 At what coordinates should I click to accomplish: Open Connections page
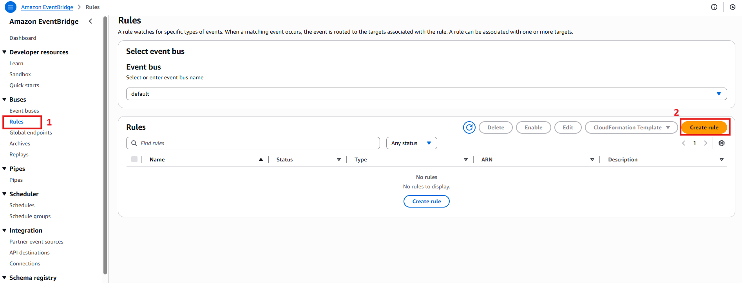click(x=25, y=263)
